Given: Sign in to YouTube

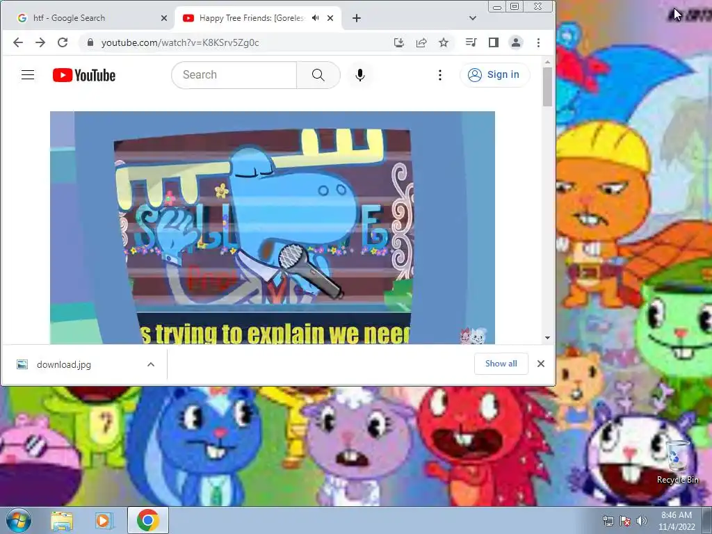Looking at the screenshot, I should [494, 75].
